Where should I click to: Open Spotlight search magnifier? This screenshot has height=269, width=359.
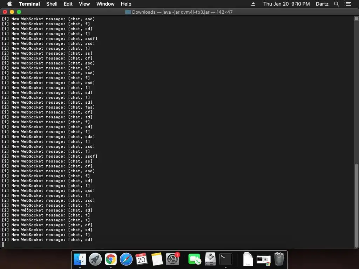336,4
